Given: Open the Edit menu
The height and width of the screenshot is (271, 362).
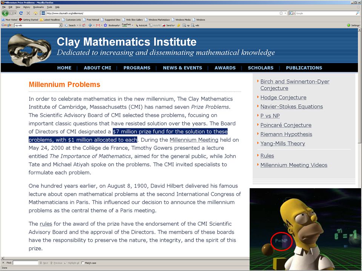Looking at the screenshot, I should (x=11, y=7).
